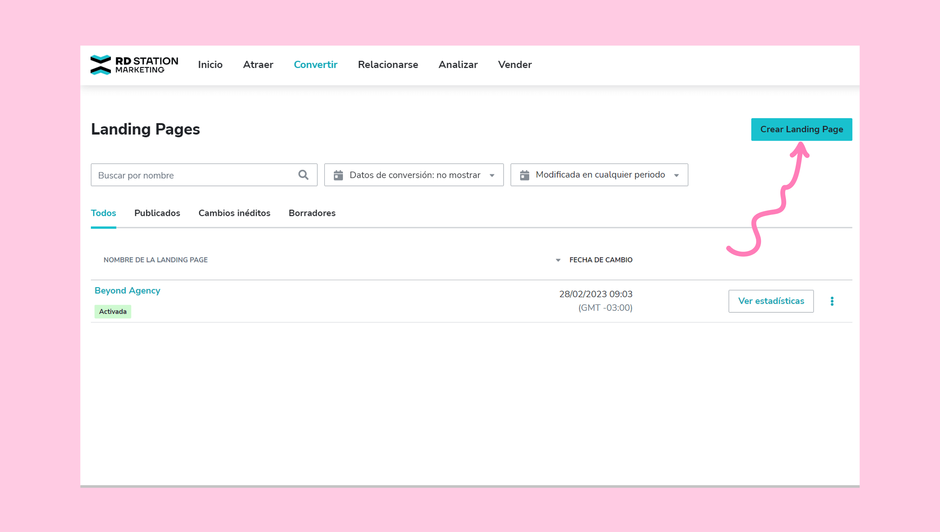The image size is (940, 532).
Task: Show the Cambios inéditos tab
Action: tap(234, 213)
